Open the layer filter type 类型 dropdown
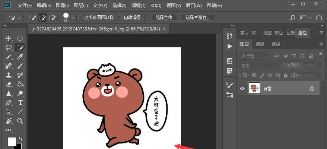The height and width of the screenshot is (149, 327). click(253, 56)
